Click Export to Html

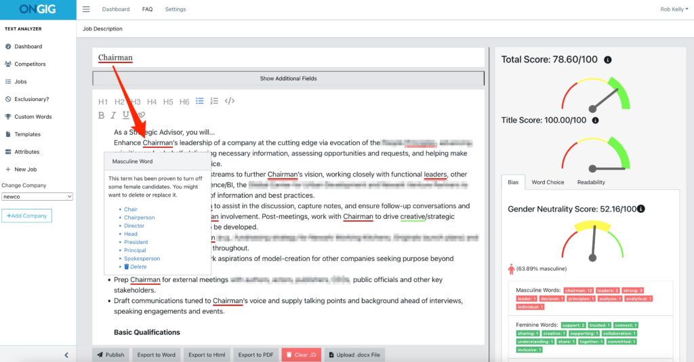pos(207,355)
